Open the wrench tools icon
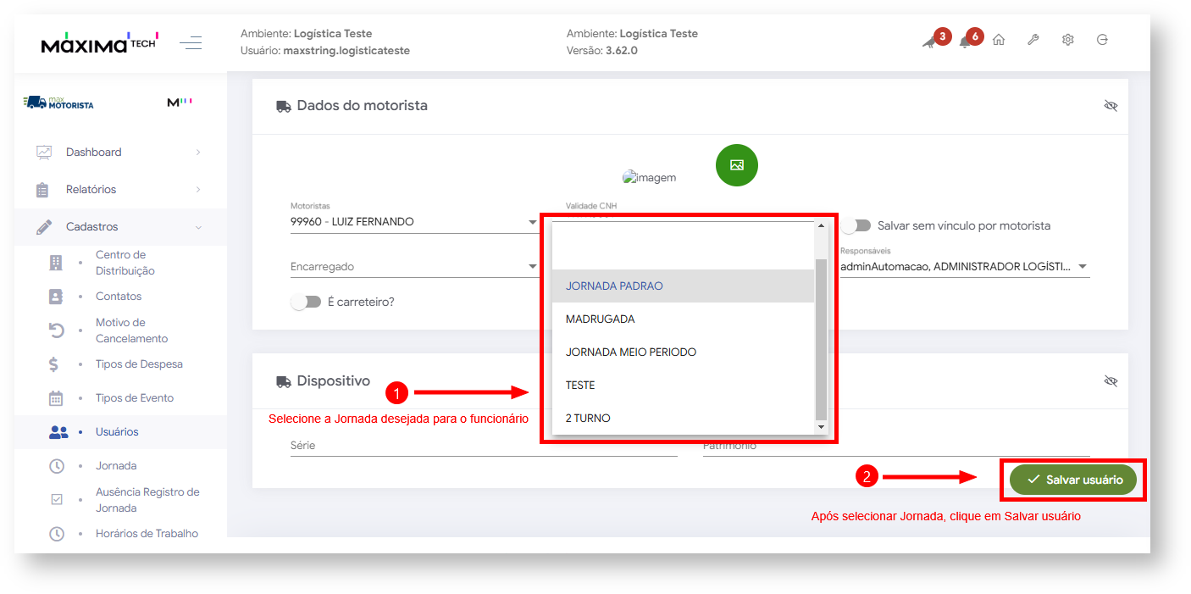1191x594 pixels. pos(1033,40)
